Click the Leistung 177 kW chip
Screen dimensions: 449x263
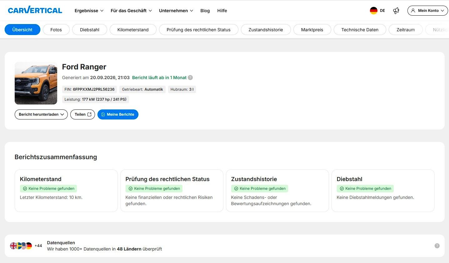click(96, 99)
